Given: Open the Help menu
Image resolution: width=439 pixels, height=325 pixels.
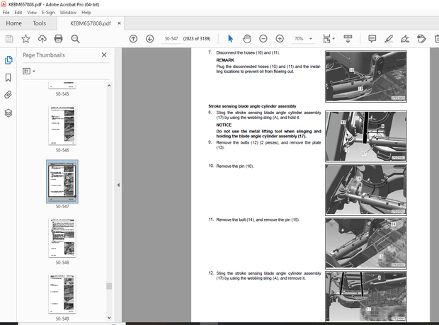Looking at the screenshot, I should click(x=86, y=12).
